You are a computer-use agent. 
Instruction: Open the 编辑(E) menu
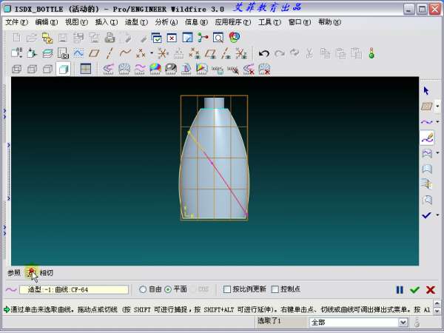(47, 22)
